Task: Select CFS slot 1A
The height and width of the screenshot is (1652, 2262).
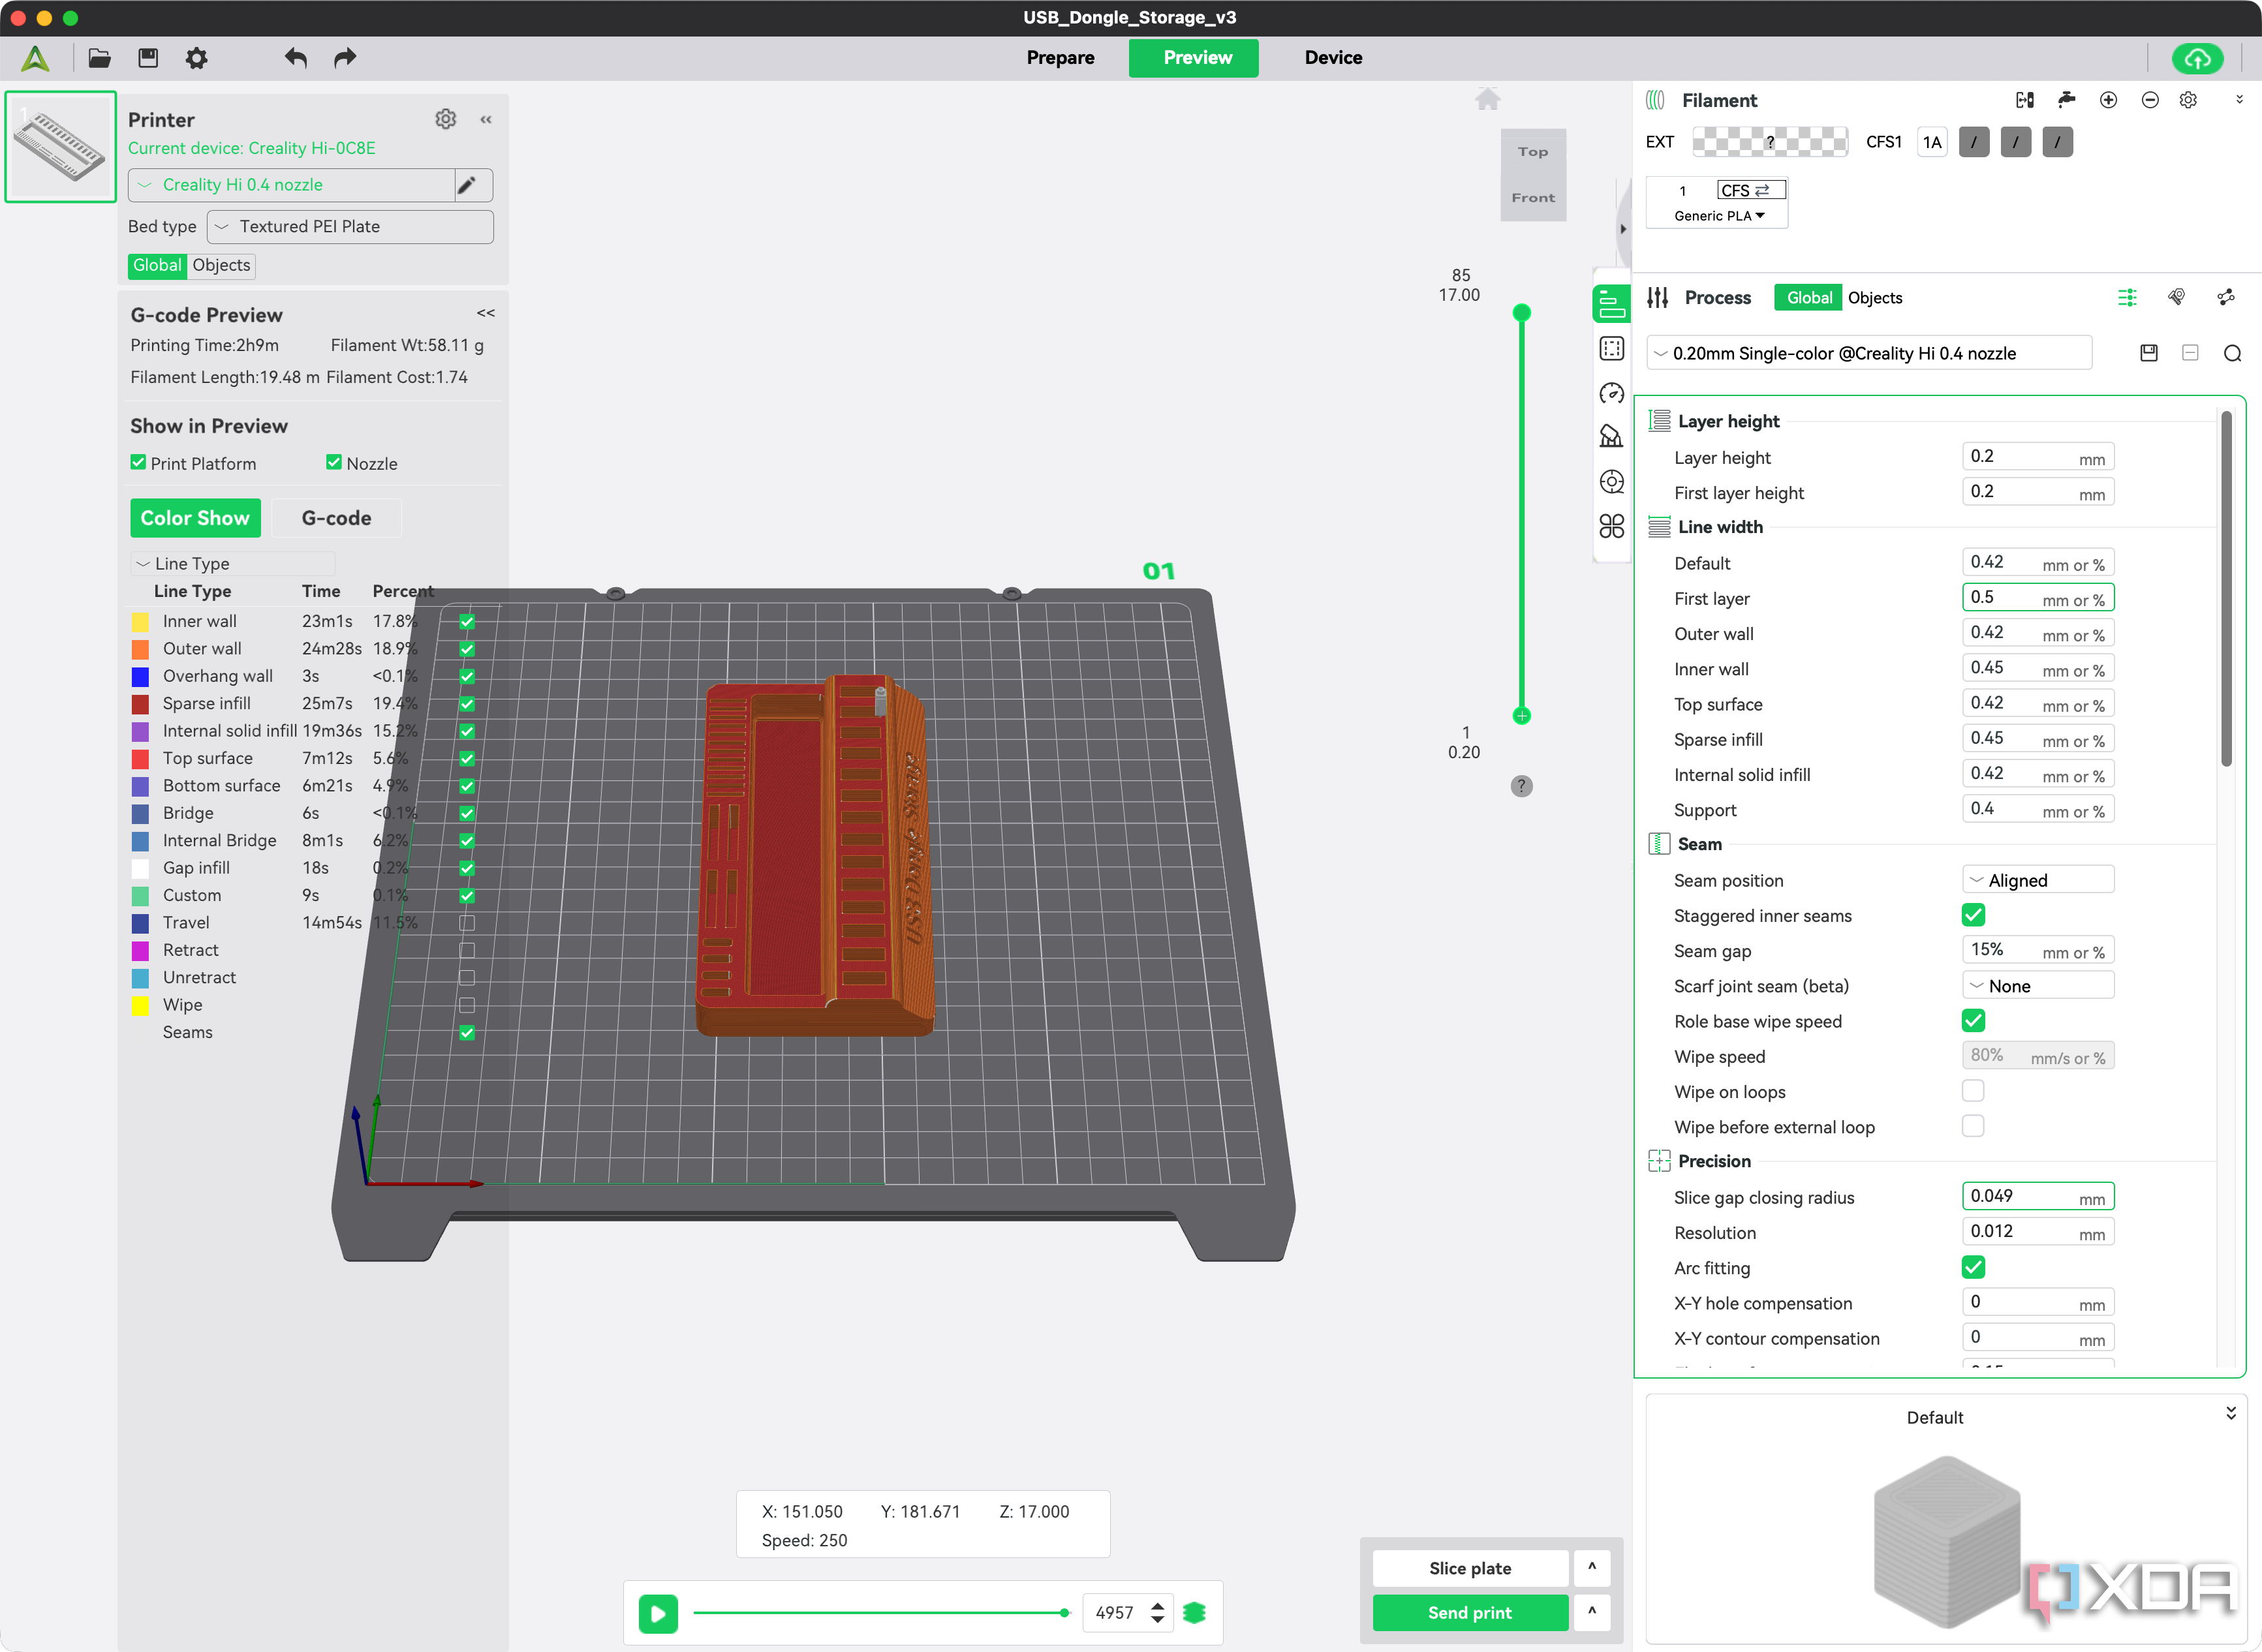Action: point(1932,142)
